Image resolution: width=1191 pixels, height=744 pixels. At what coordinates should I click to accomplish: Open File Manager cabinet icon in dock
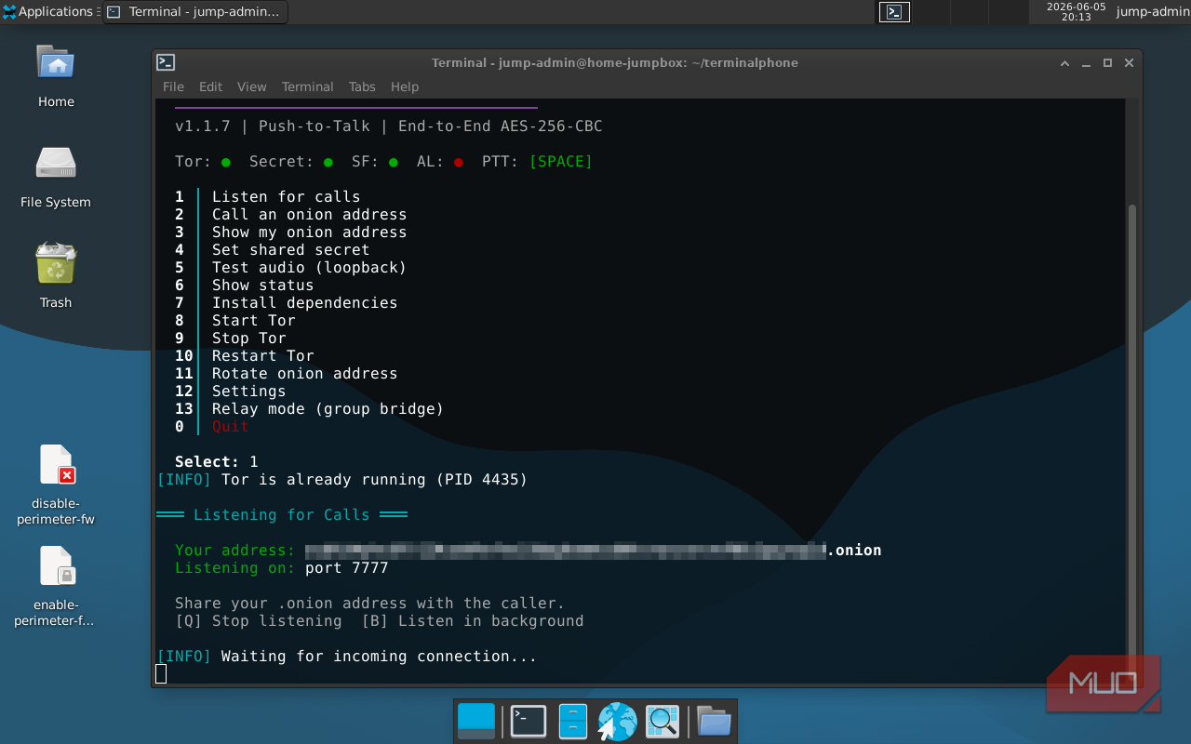572,721
